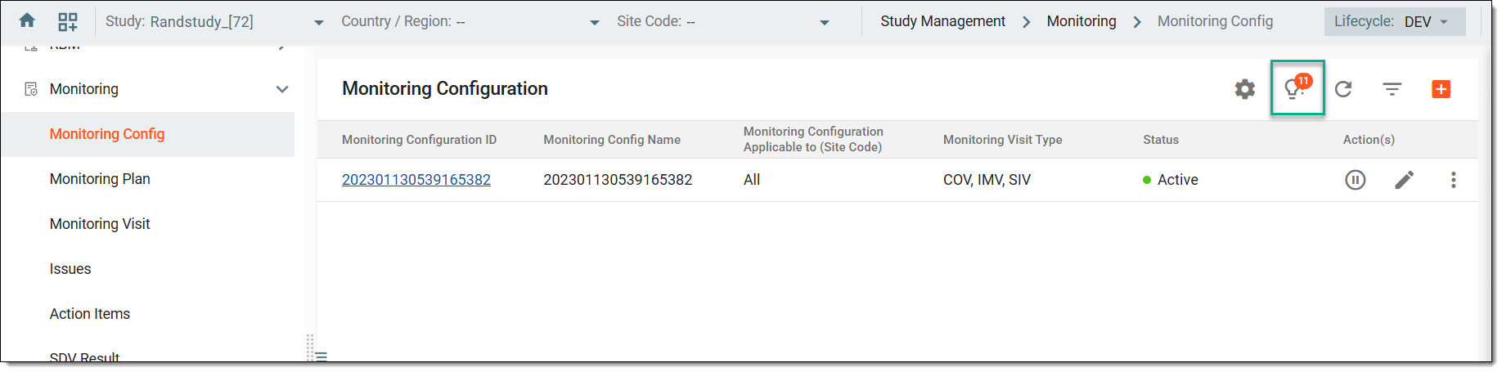Image resolution: width=1502 pixels, height=372 pixels.
Task: Open the Country / Region dropdown
Action: pyautogui.click(x=470, y=22)
